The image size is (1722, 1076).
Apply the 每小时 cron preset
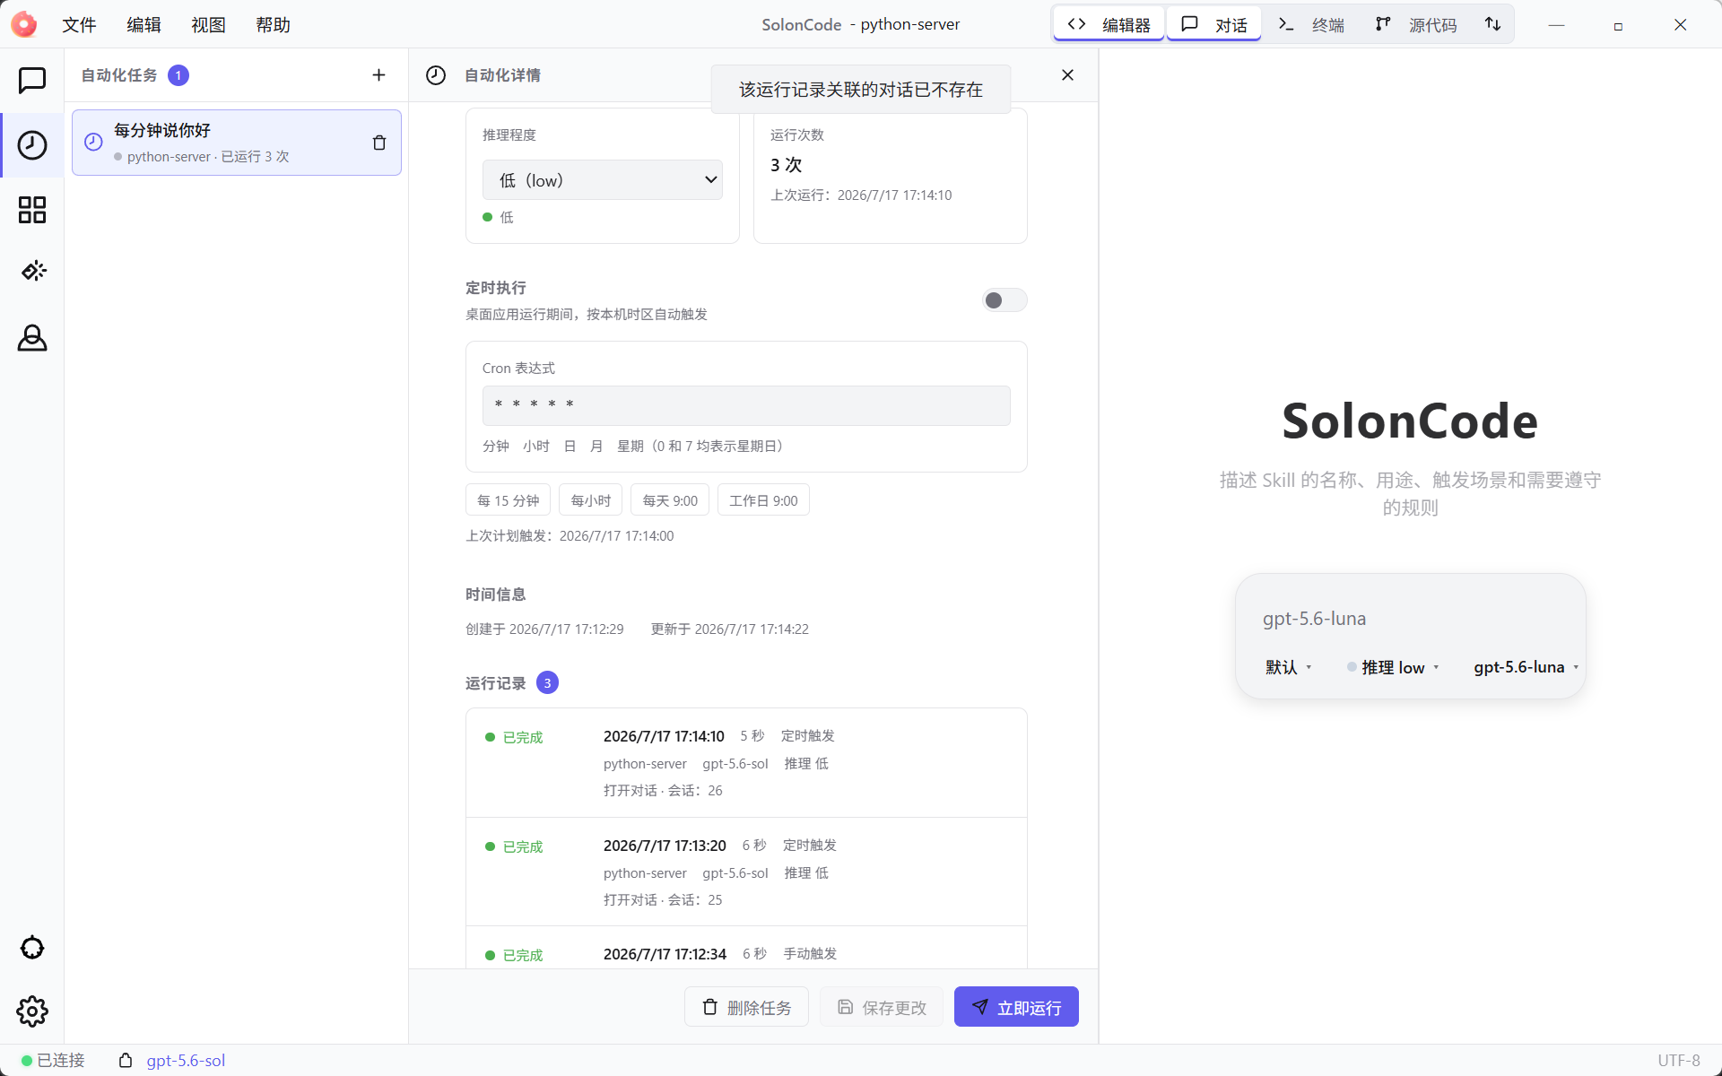coord(590,500)
